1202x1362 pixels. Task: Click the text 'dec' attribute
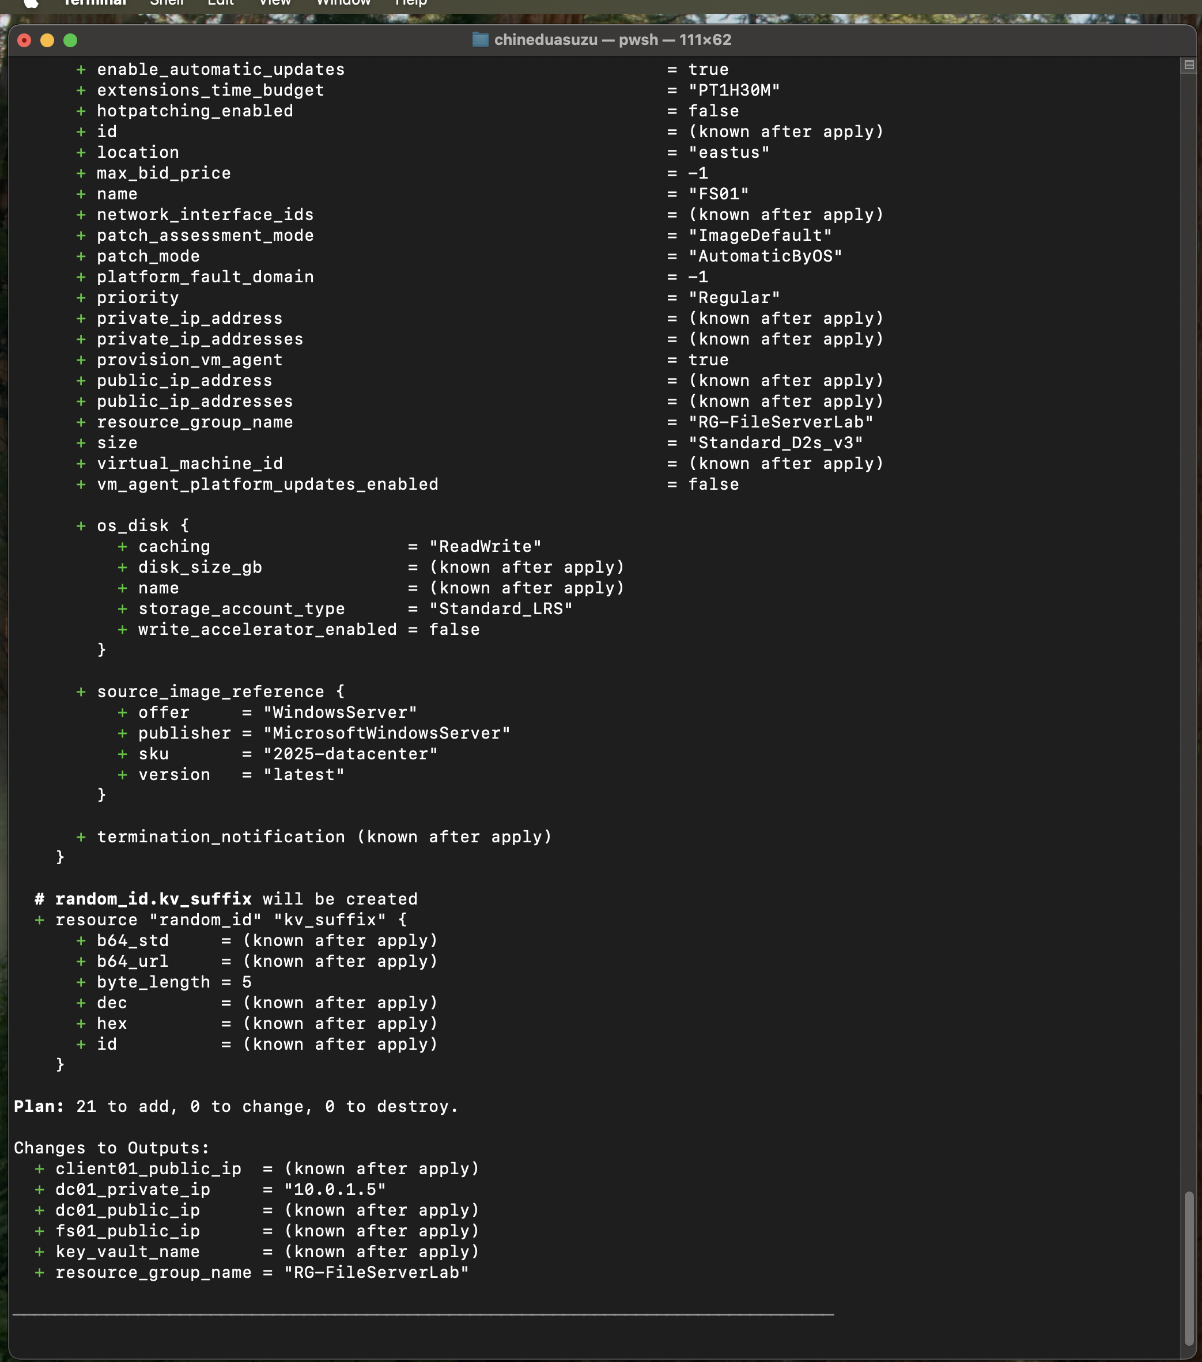112,1002
